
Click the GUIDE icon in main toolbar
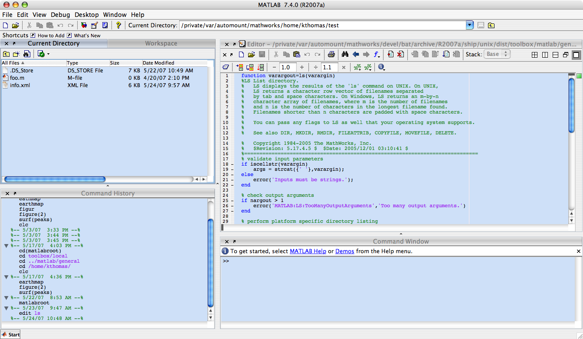pyautogui.click(x=94, y=25)
